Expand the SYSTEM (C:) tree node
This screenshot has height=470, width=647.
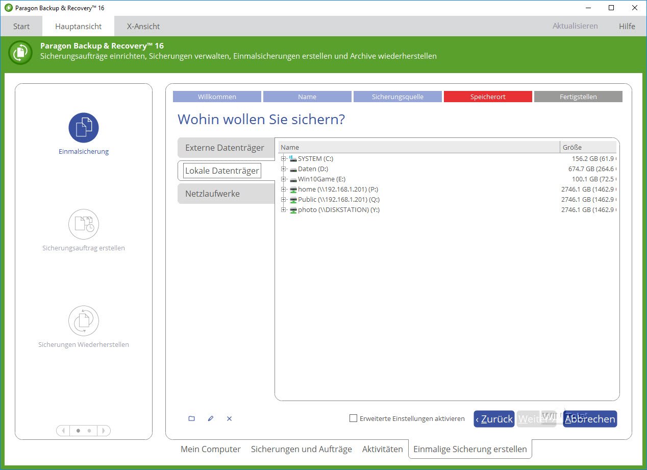coord(284,159)
